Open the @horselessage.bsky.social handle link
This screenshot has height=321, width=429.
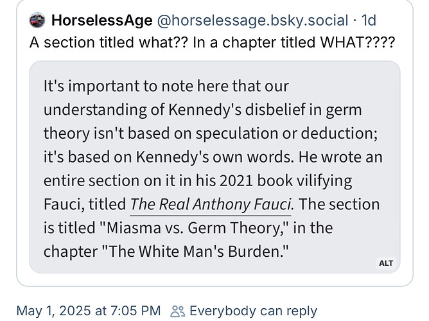pyautogui.click(x=252, y=21)
